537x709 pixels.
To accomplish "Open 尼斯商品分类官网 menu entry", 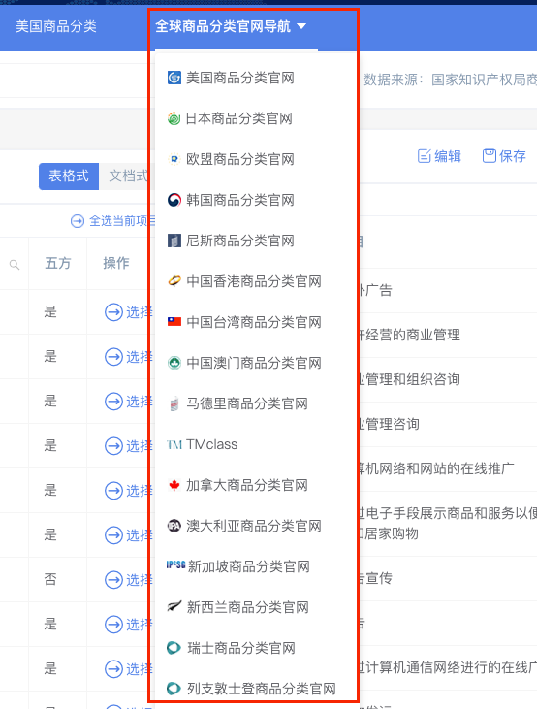I will coord(240,241).
